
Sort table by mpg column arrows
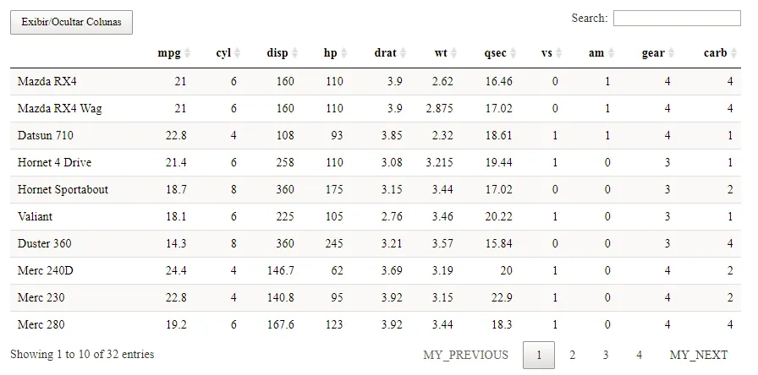[x=188, y=53]
